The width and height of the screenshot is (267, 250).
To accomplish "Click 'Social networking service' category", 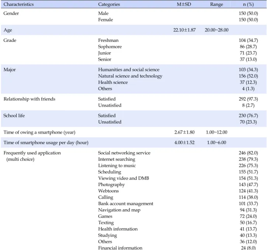I will (x=124, y=153).
